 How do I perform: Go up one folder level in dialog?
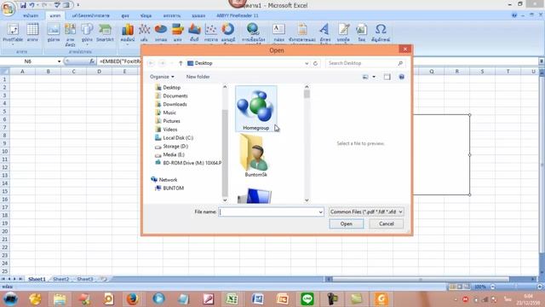click(x=181, y=63)
